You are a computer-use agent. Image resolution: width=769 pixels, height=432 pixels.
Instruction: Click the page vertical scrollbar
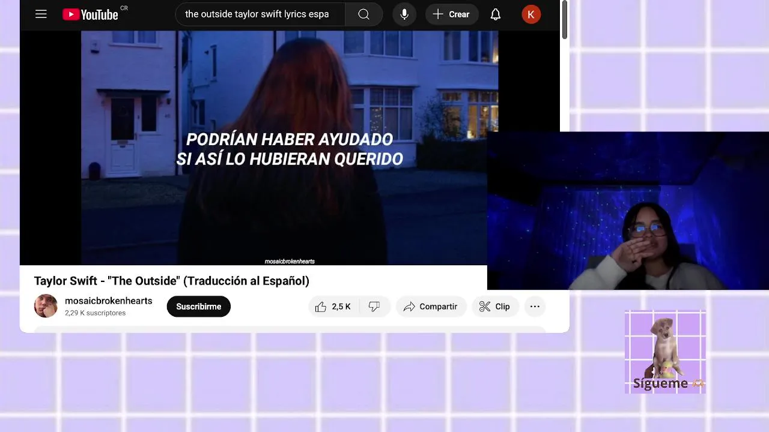coord(565,20)
